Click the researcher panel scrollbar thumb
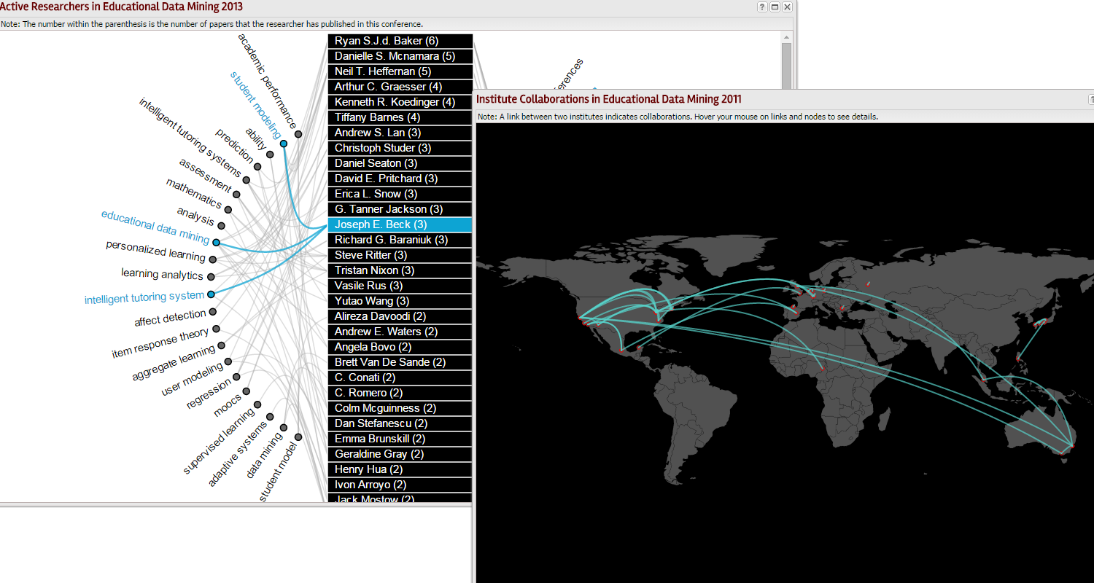The height and width of the screenshot is (583, 1094). click(786, 66)
